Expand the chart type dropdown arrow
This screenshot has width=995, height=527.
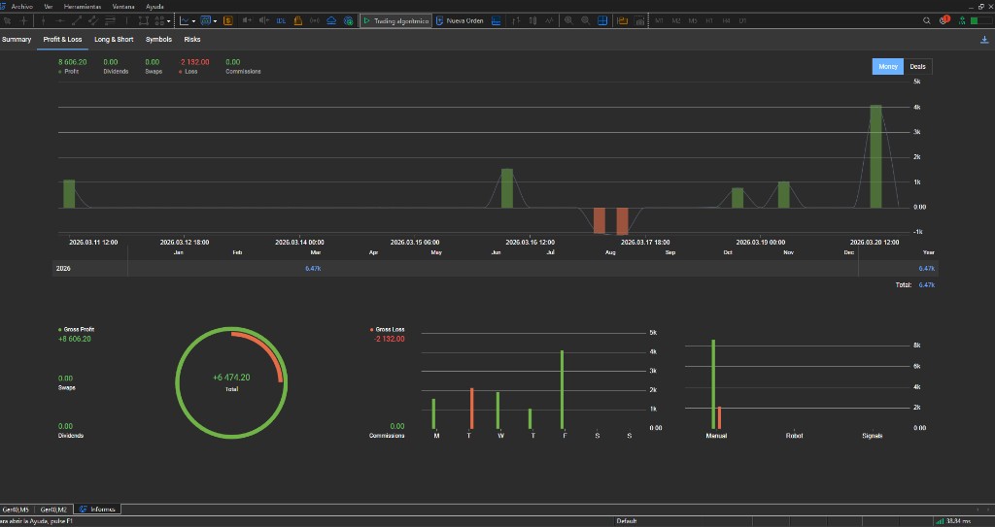coord(193,20)
